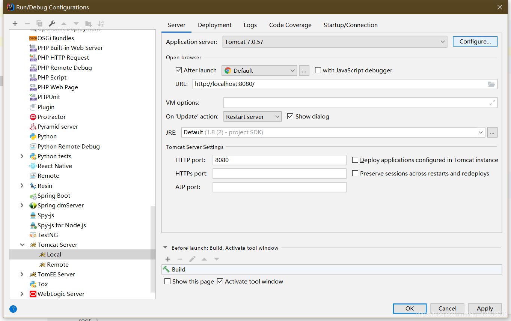The height and width of the screenshot is (321, 511).
Task: Open Application server Tomcat 7.0.57 dropdown
Action: tap(335, 42)
